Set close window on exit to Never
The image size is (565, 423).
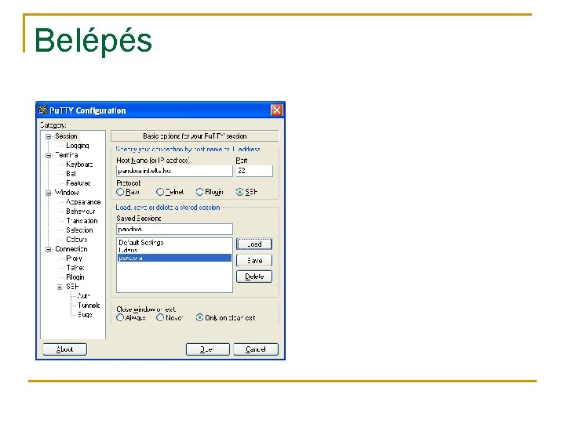click(x=160, y=317)
